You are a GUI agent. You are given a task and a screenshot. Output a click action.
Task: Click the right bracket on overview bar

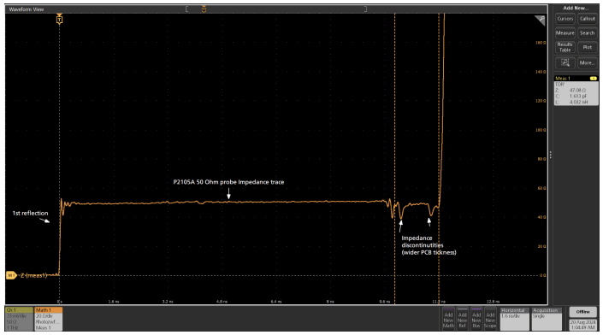[365, 9]
